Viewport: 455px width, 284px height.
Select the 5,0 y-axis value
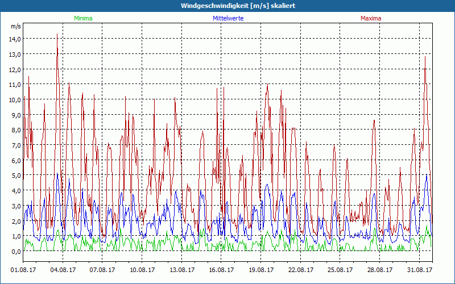tap(16, 176)
